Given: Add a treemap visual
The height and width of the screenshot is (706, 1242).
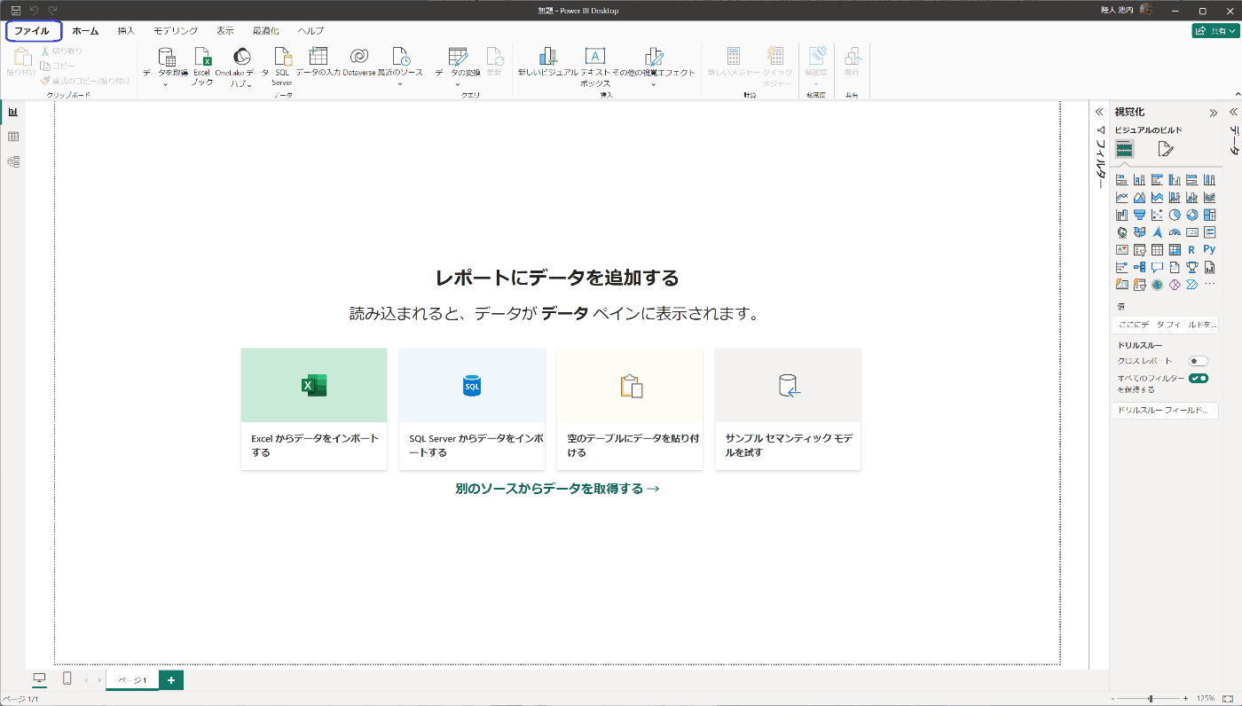Looking at the screenshot, I should (1209, 215).
